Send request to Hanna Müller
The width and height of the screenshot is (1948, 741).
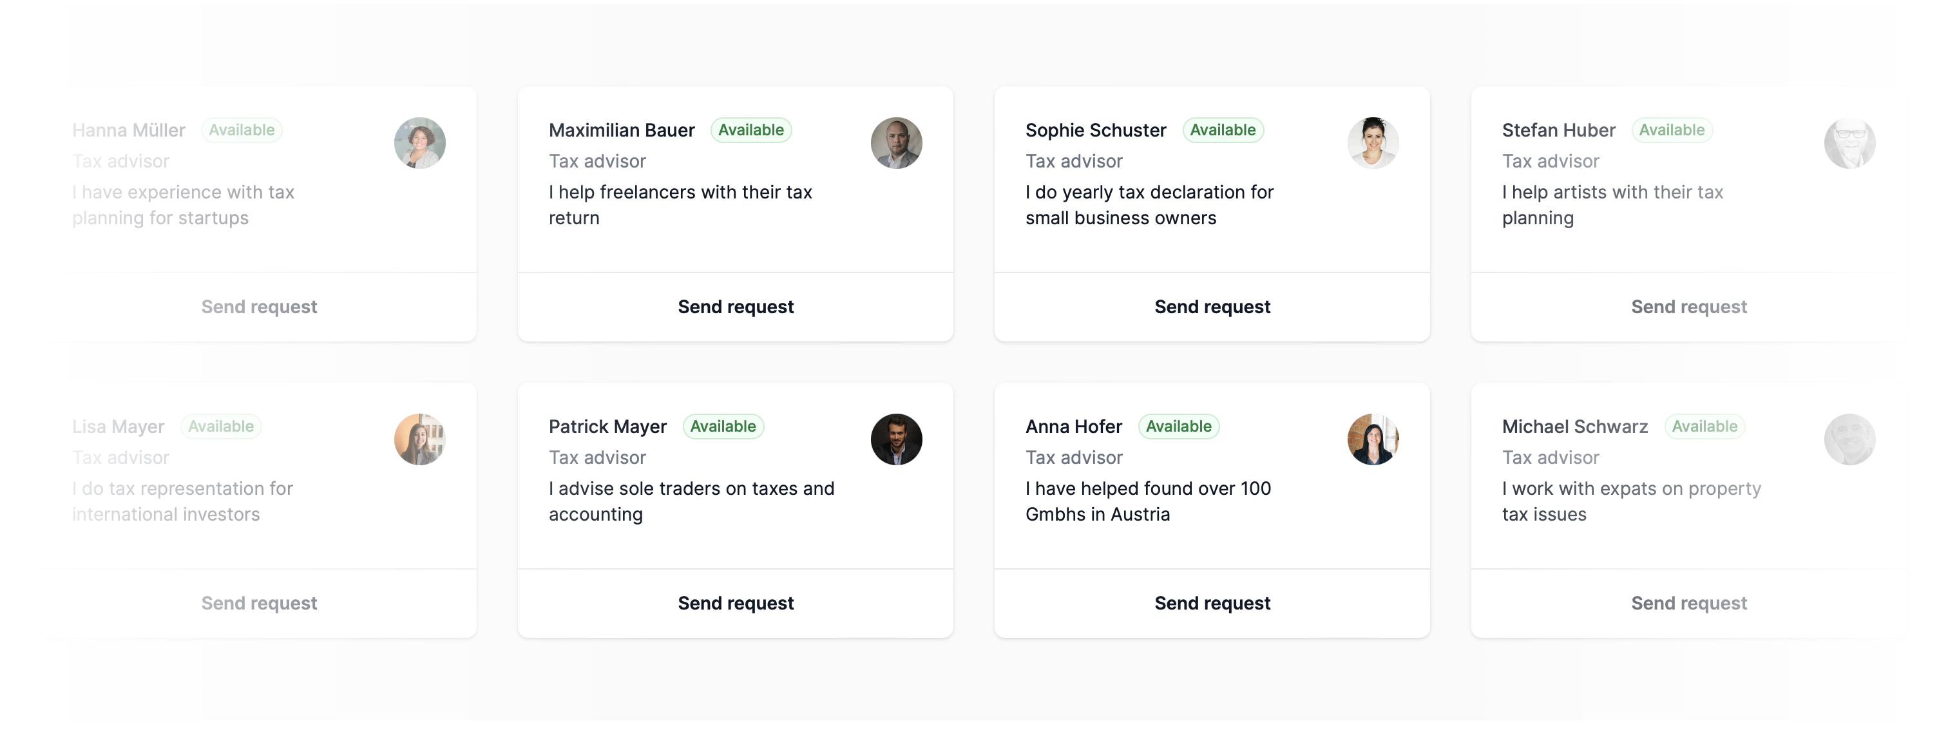point(258,307)
